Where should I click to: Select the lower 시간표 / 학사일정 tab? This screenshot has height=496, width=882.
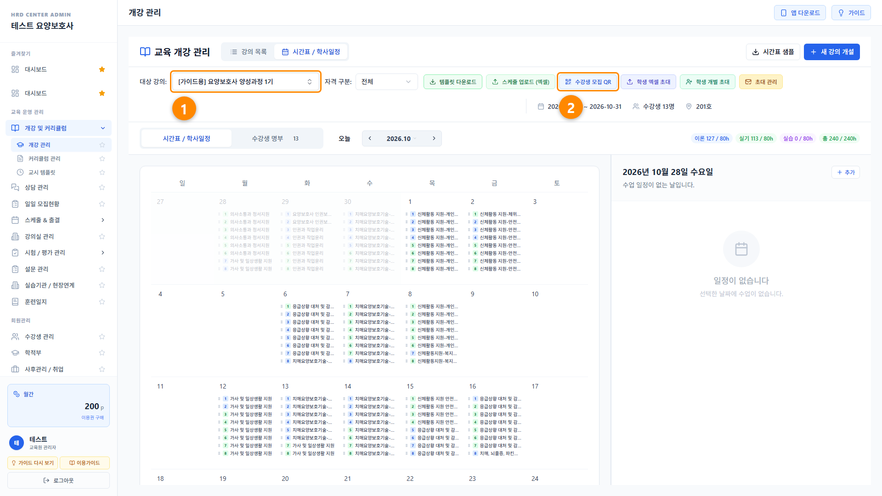187,139
